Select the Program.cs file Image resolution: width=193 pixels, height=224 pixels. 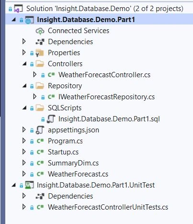[x=65, y=141]
